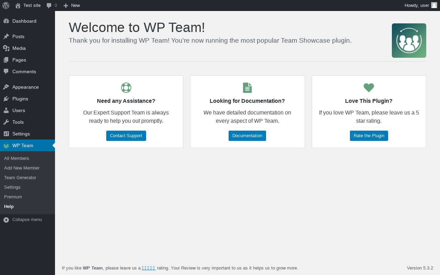The width and height of the screenshot is (440, 275).
Task: Open the Howdy, user account menu
Action: 421,5
